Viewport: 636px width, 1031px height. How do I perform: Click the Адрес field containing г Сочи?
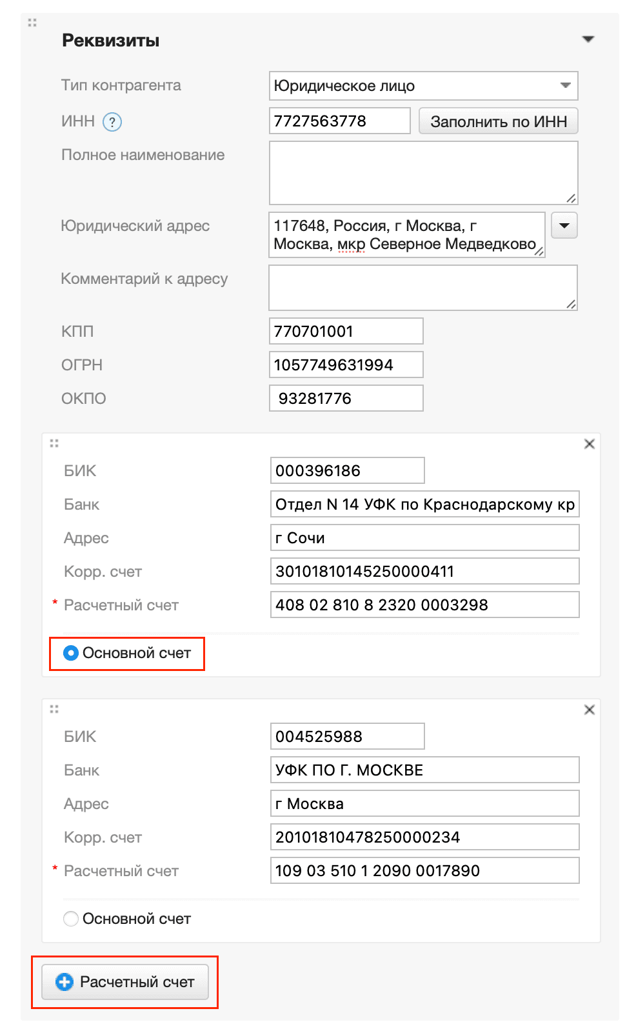click(x=425, y=537)
